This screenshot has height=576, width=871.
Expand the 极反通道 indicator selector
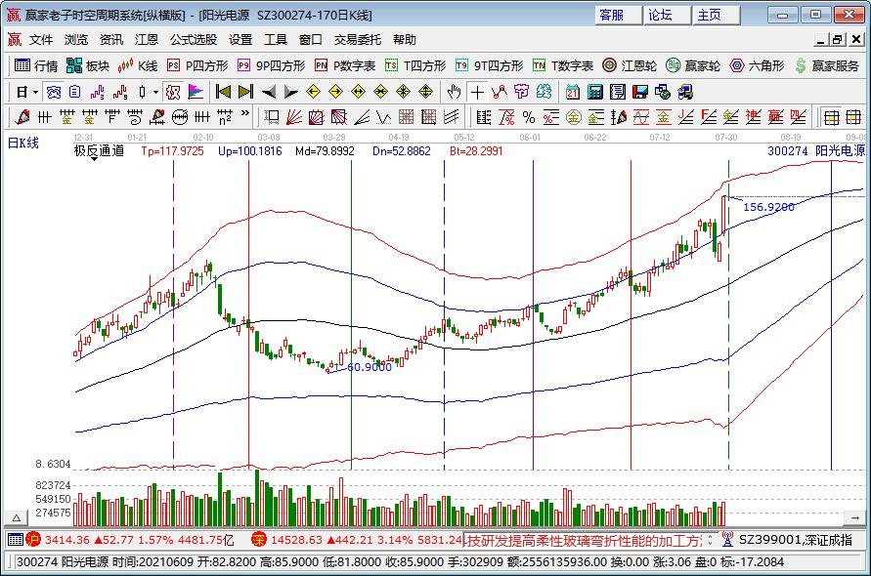94,160
